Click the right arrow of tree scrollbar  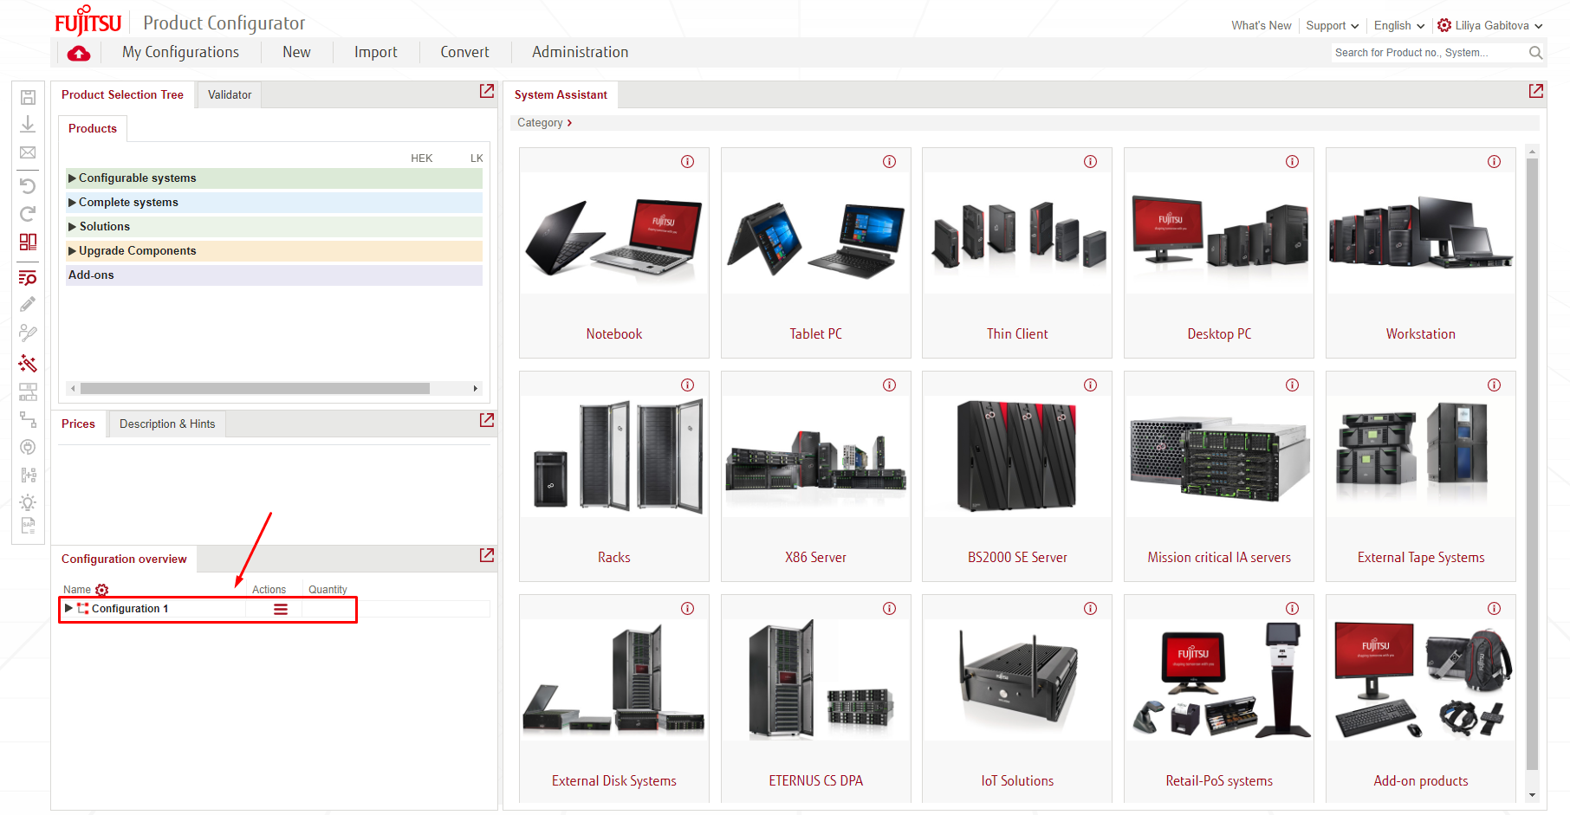tap(476, 389)
